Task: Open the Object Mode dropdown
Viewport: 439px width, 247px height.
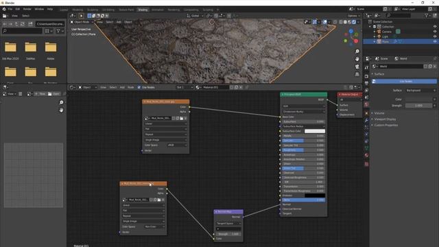Action: (82, 22)
